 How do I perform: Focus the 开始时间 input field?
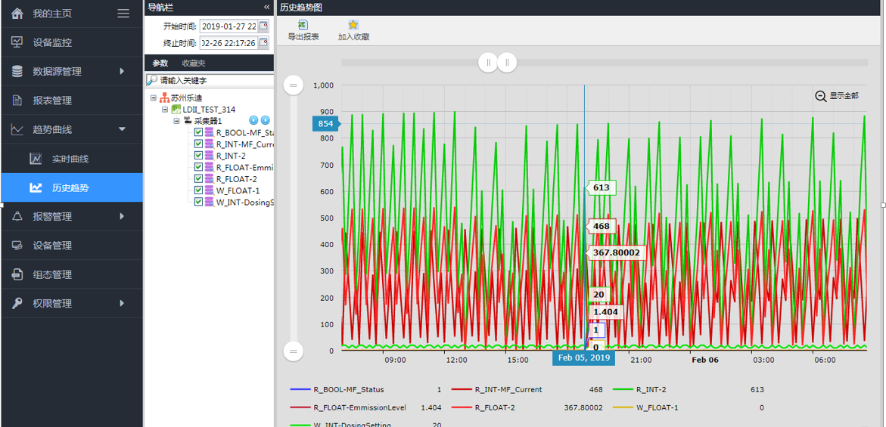[x=228, y=26]
